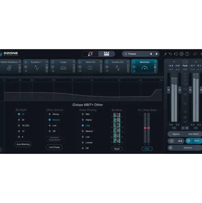The width and height of the screenshot is (202, 203).
Task: Solo the Match EQ module
Action: [80, 67]
